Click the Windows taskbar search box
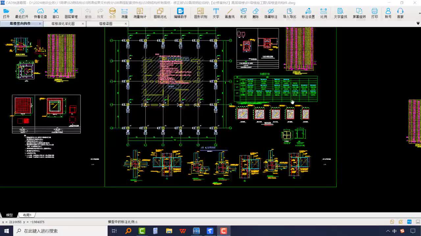Screen dimensions: 421x236 [x=61, y=231]
